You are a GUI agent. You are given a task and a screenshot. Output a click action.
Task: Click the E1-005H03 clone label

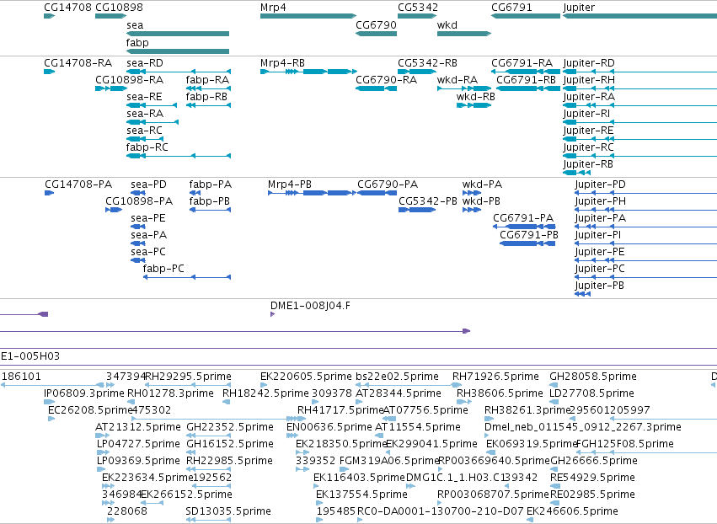click(30, 356)
